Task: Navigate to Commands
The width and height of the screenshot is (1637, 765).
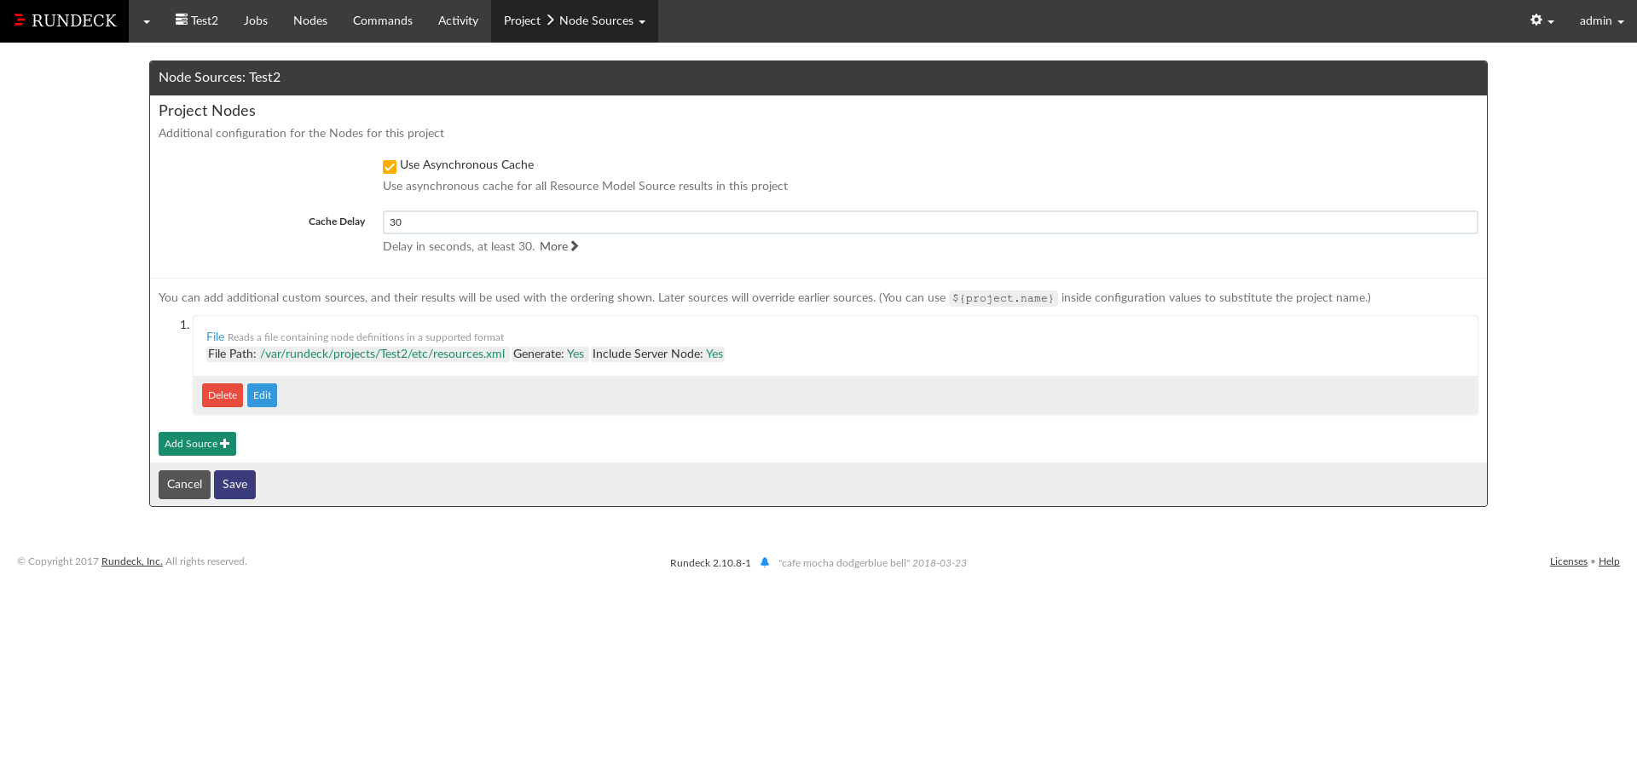Action: pos(383,20)
